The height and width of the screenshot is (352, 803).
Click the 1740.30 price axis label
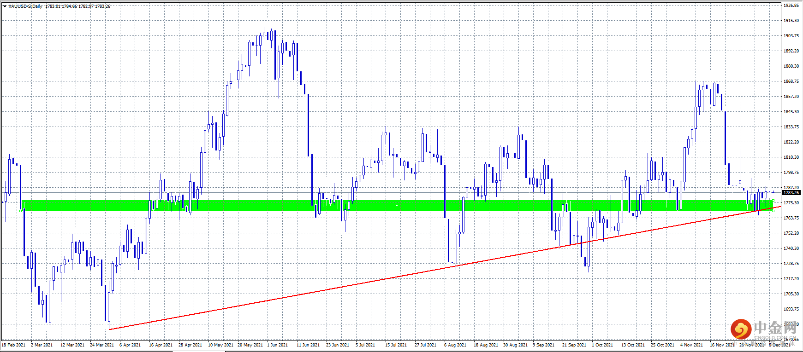coord(791,248)
